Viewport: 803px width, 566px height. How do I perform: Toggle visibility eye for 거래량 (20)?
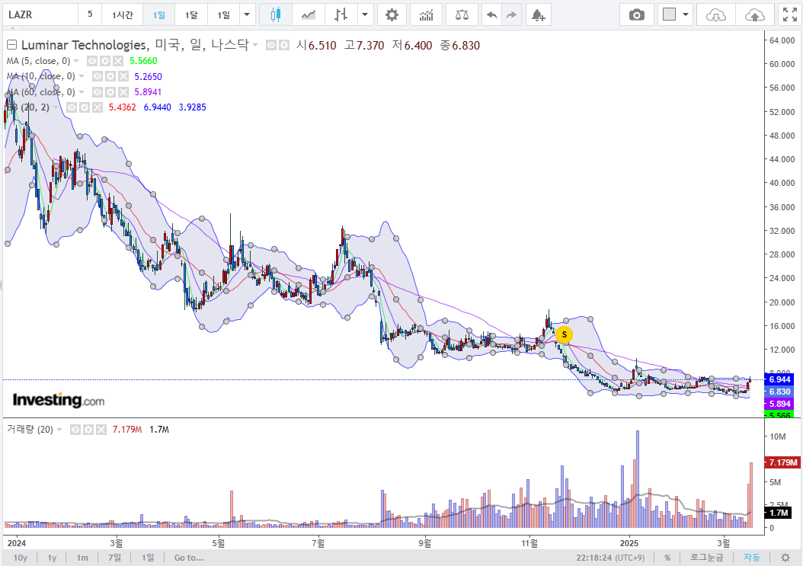coord(75,429)
